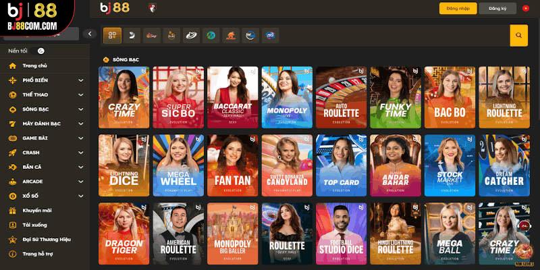
Task: Filter games by the PG provider logo
Action: 271,36
